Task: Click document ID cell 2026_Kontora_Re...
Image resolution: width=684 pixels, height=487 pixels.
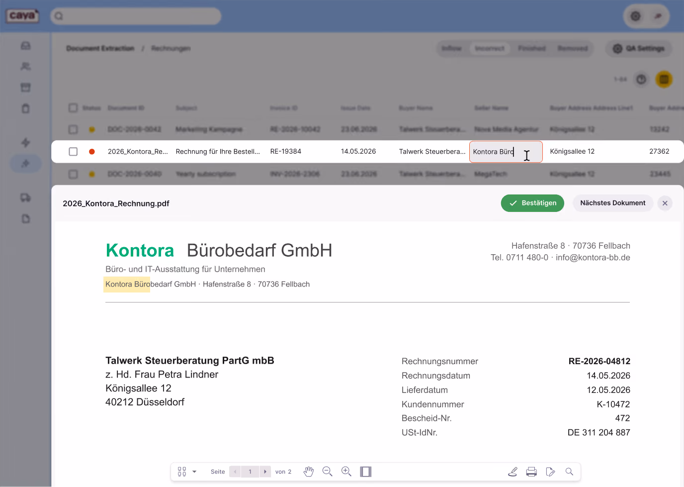Action: (138, 151)
